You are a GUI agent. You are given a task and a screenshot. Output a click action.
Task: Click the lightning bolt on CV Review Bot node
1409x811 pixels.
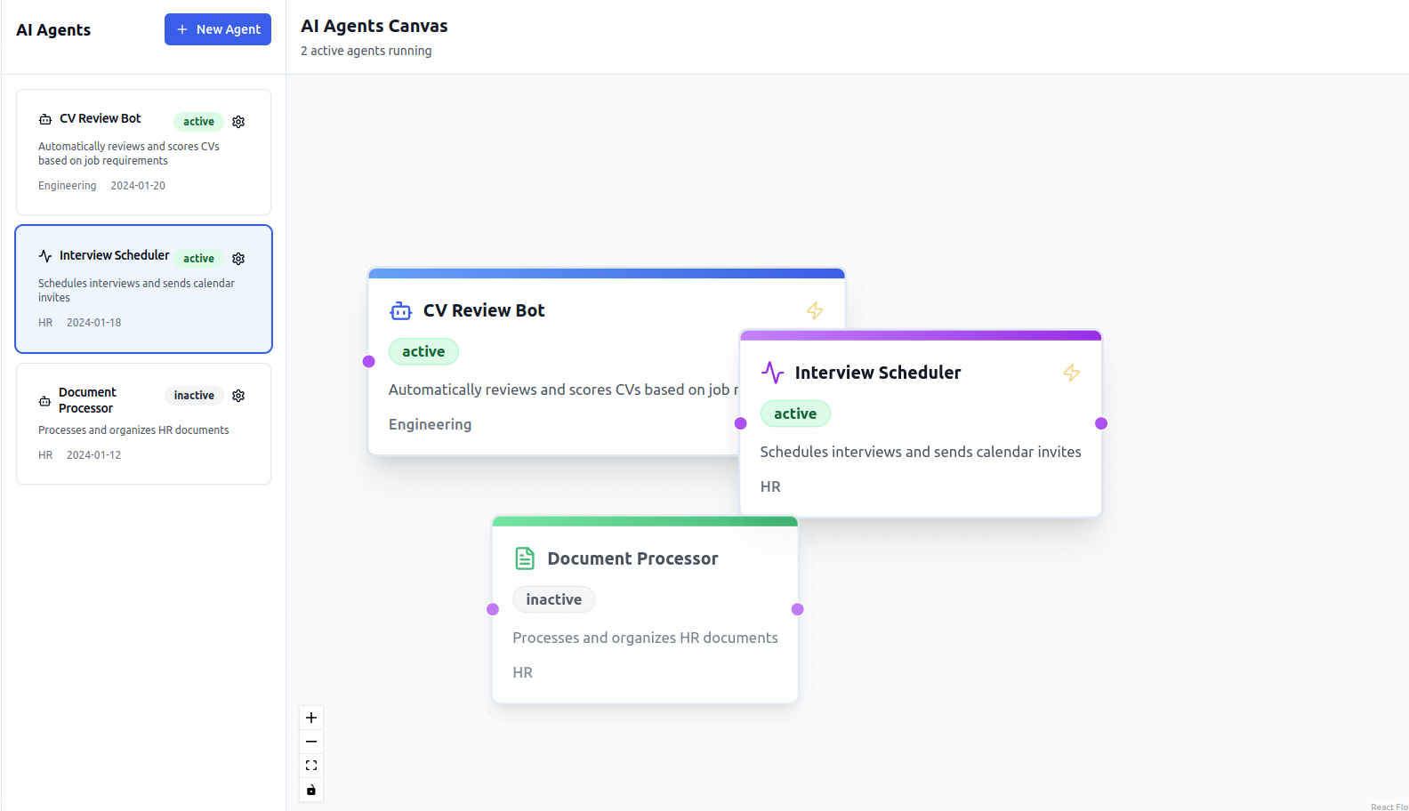815,310
